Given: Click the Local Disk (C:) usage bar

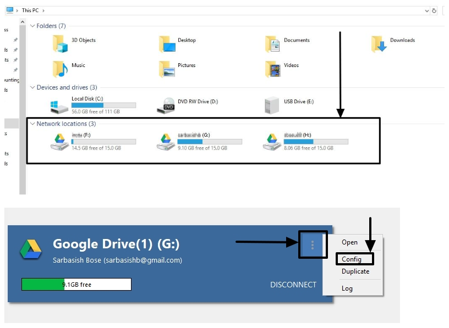Looking at the screenshot, I should 103,105.
